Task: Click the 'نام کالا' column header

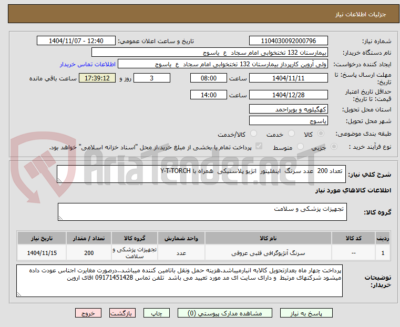Action: click(268, 238)
